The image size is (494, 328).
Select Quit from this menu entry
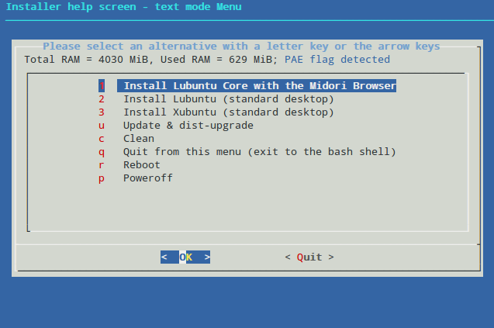click(259, 151)
